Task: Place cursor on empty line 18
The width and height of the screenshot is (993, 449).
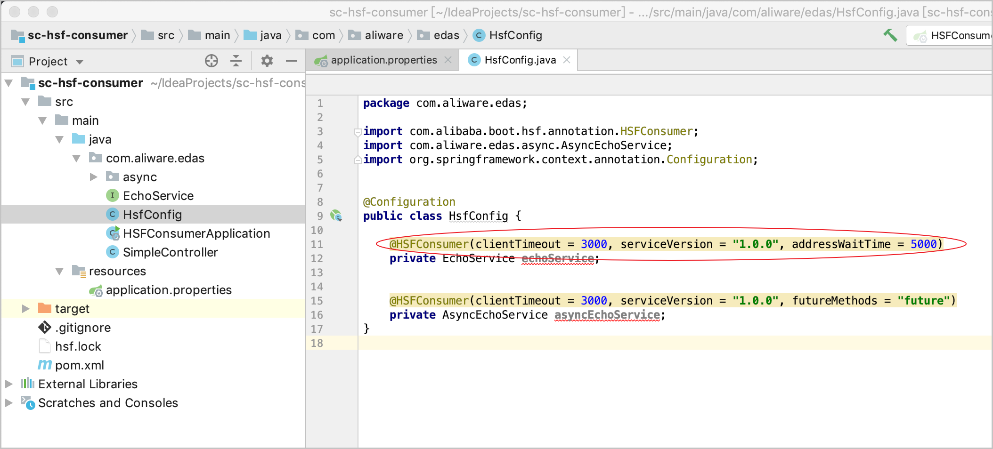Action: point(675,343)
